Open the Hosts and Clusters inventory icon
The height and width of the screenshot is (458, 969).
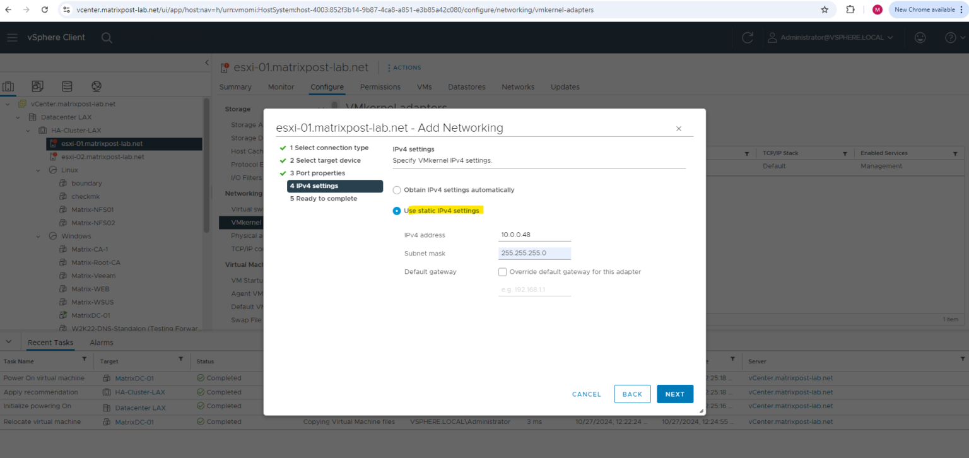coord(9,86)
